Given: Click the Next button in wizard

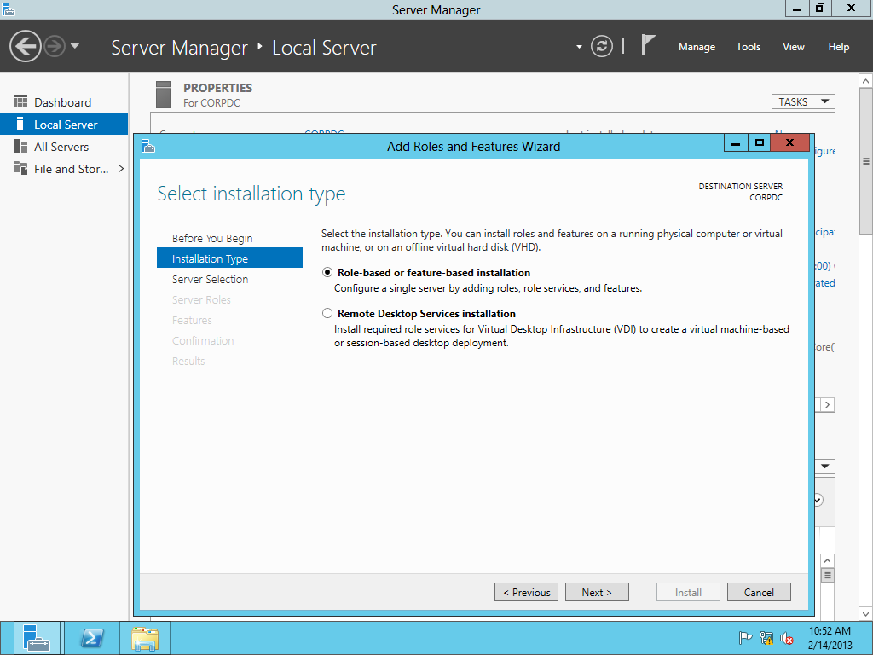Looking at the screenshot, I should pyautogui.click(x=597, y=592).
